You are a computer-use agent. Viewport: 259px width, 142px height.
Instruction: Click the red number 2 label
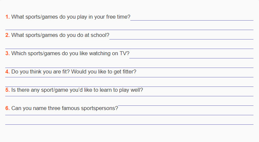pyautogui.click(x=8, y=35)
